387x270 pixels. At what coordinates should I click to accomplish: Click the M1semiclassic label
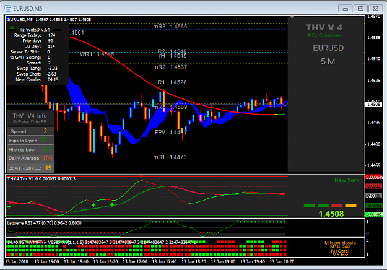[340, 243]
